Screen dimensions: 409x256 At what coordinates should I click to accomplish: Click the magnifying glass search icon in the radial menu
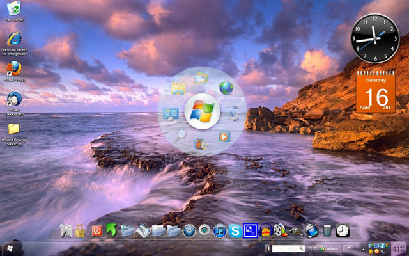[180, 136]
